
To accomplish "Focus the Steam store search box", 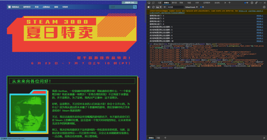I will [121, 7].
